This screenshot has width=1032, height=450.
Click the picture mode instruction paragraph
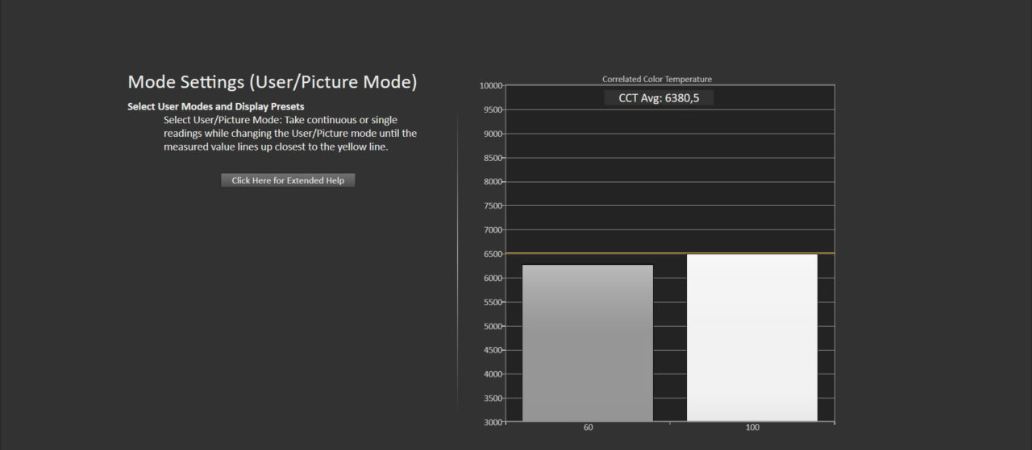click(289, 134)
